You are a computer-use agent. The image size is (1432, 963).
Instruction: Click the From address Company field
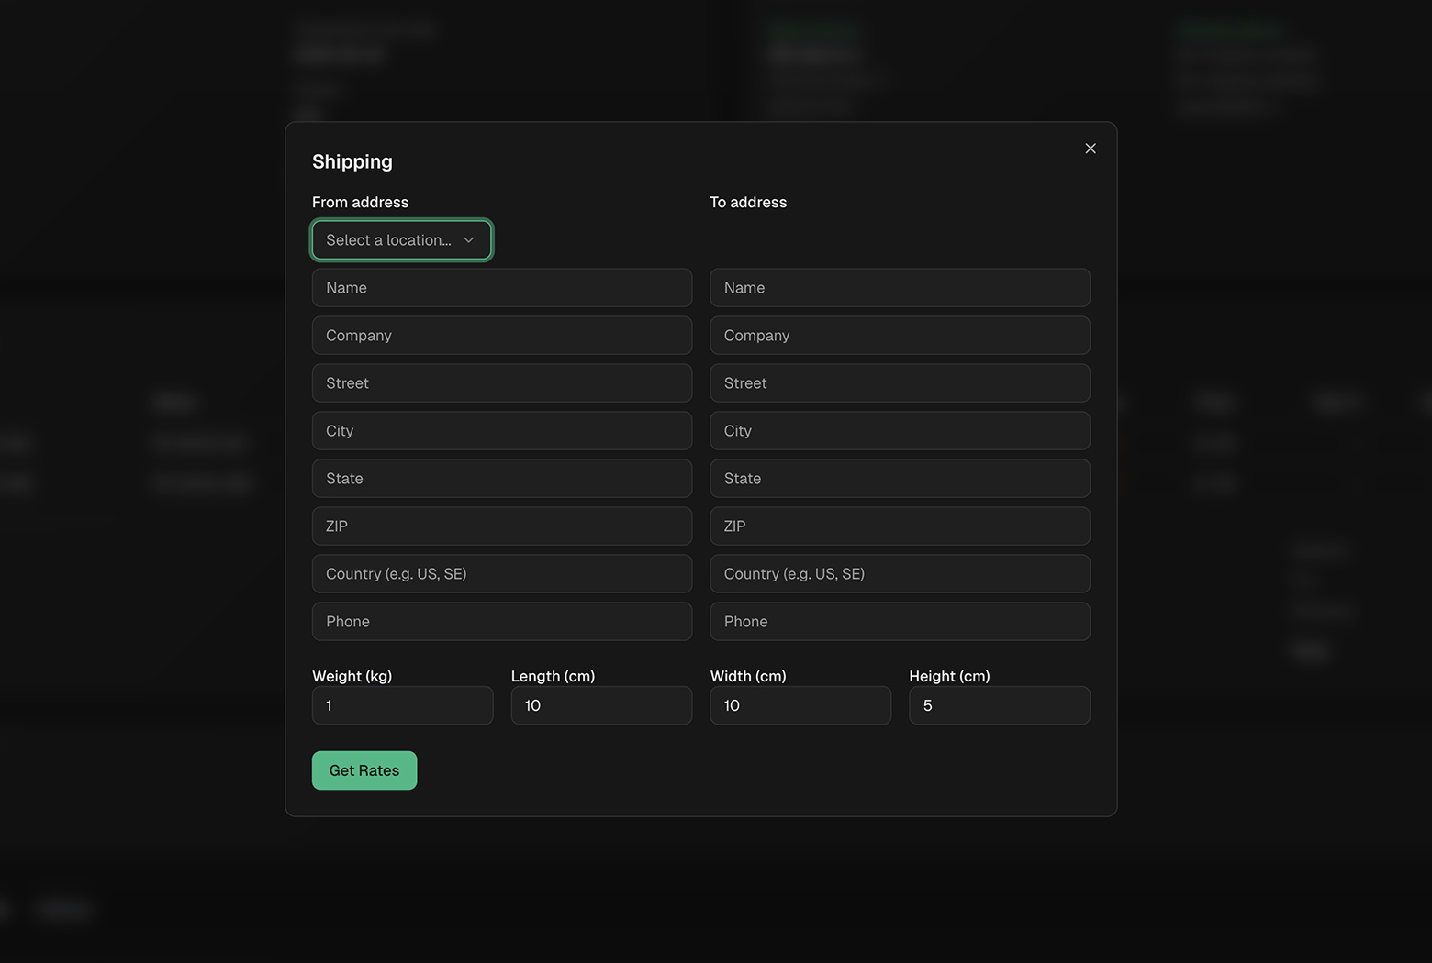(501, 336)
